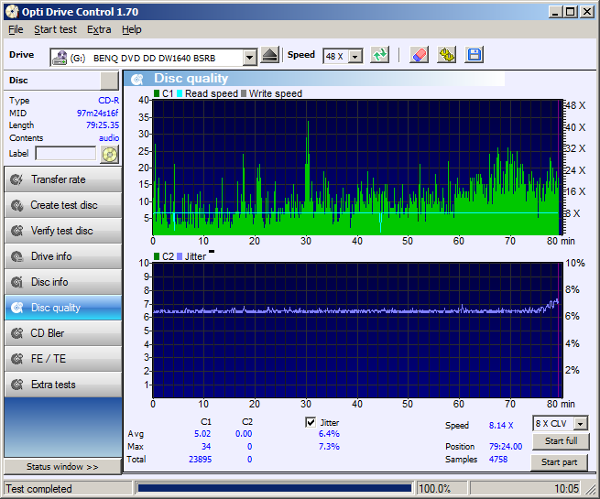Click the Start full button
Viewport: 600px width, 499px height.
coord(561,441)
